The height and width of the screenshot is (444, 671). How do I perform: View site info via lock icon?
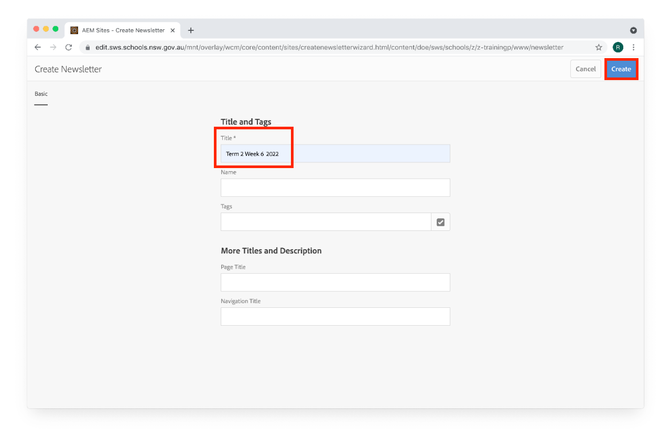(88, 47)
